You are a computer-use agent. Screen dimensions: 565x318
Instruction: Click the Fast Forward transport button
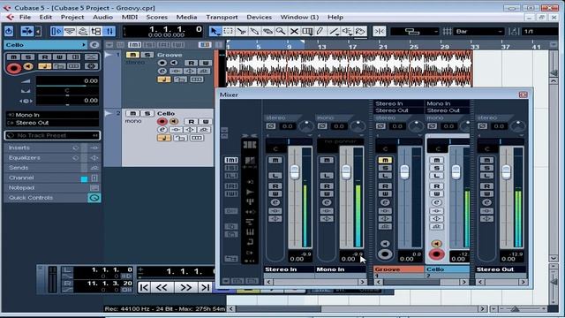click(x=186, y=287)
